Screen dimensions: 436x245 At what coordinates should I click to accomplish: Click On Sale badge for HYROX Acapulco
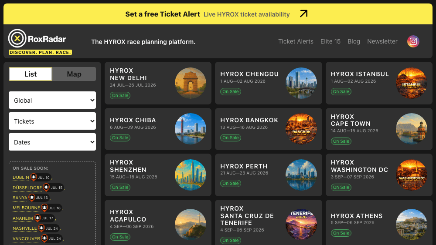click(x=120, y=237)
